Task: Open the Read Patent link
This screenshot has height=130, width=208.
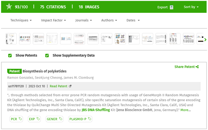Action: pyautogui.click(x=59, y=86)
